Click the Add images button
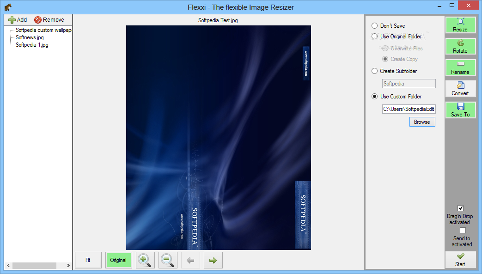 pyautogui.click(x=18, y=20)
